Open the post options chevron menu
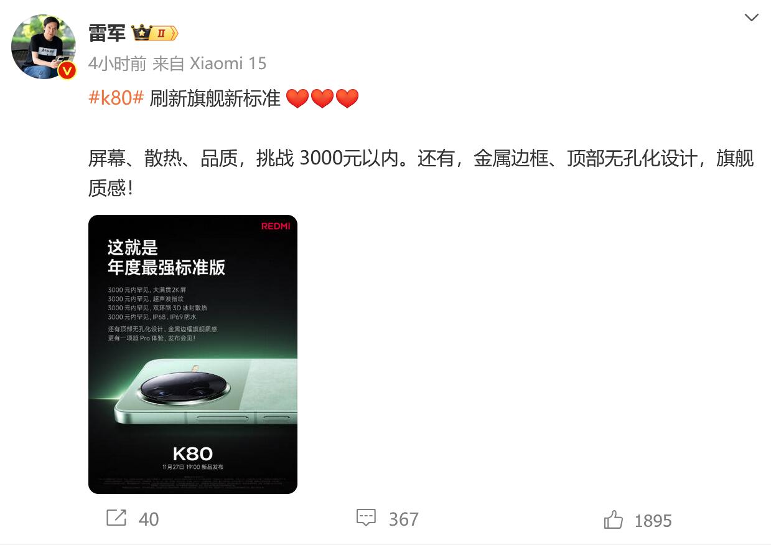The image size is (771, 545). click(751, 17)
